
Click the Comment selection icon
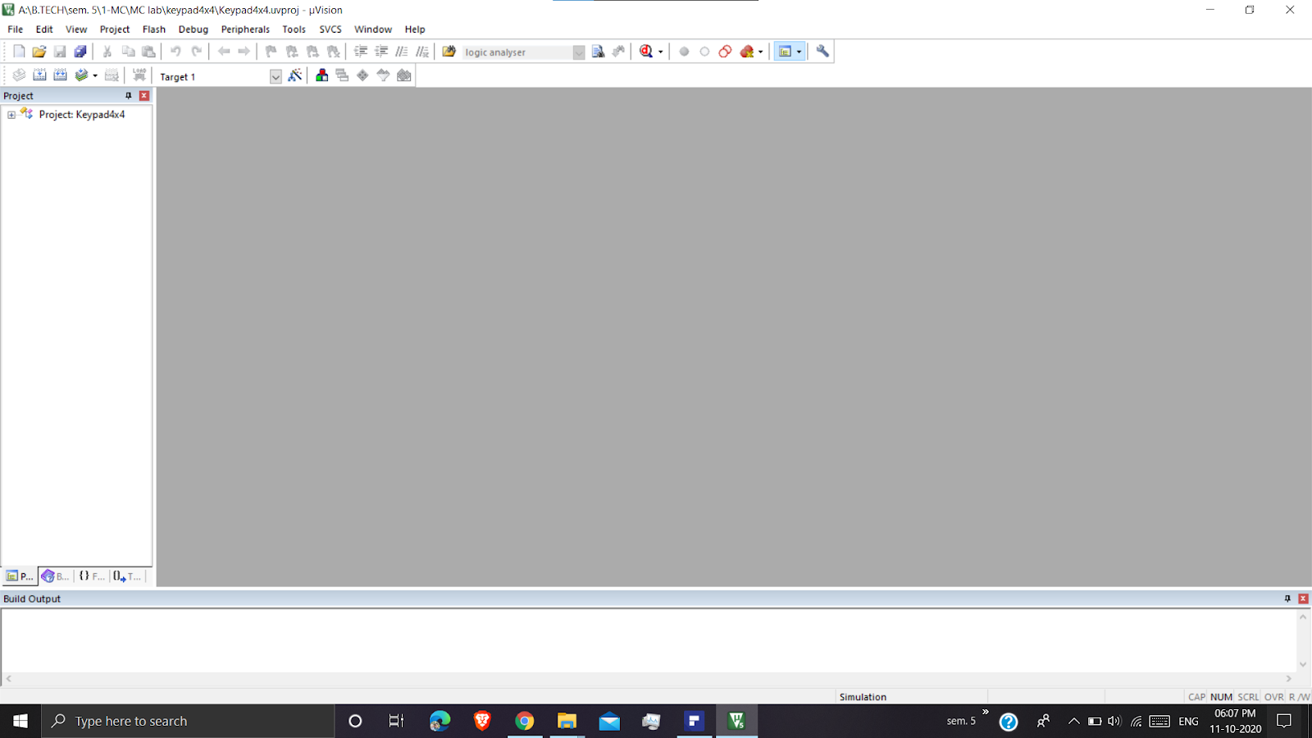[x=402, y=52]
